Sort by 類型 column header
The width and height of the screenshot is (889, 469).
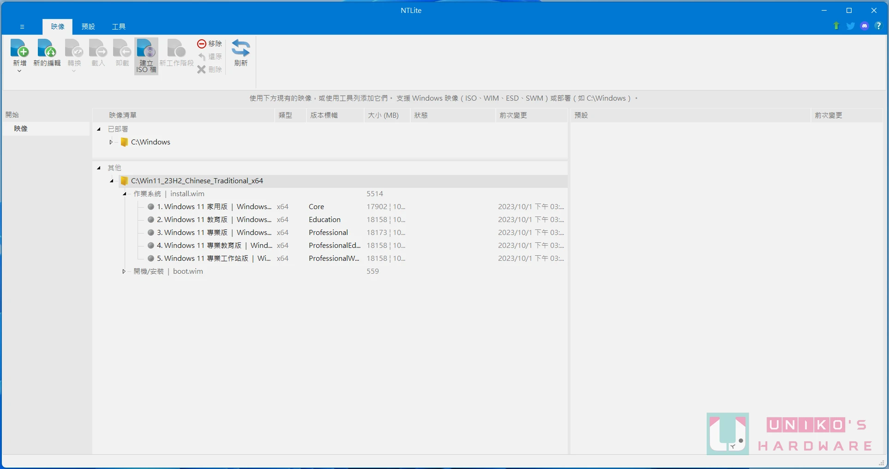[291, 115]
